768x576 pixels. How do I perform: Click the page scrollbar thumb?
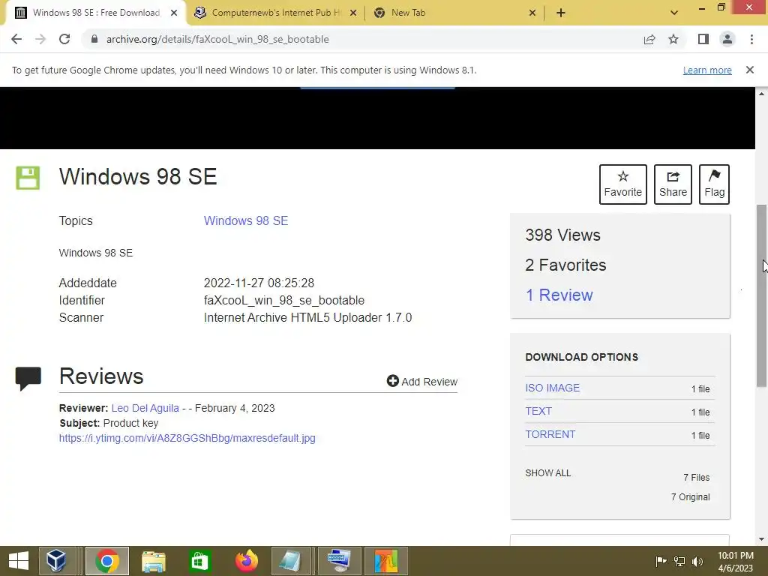[762, 295]
